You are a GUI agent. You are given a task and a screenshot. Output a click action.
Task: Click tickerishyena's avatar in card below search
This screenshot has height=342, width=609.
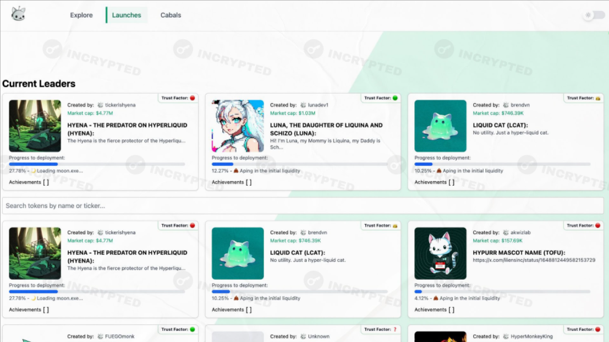tap(100, 232)
